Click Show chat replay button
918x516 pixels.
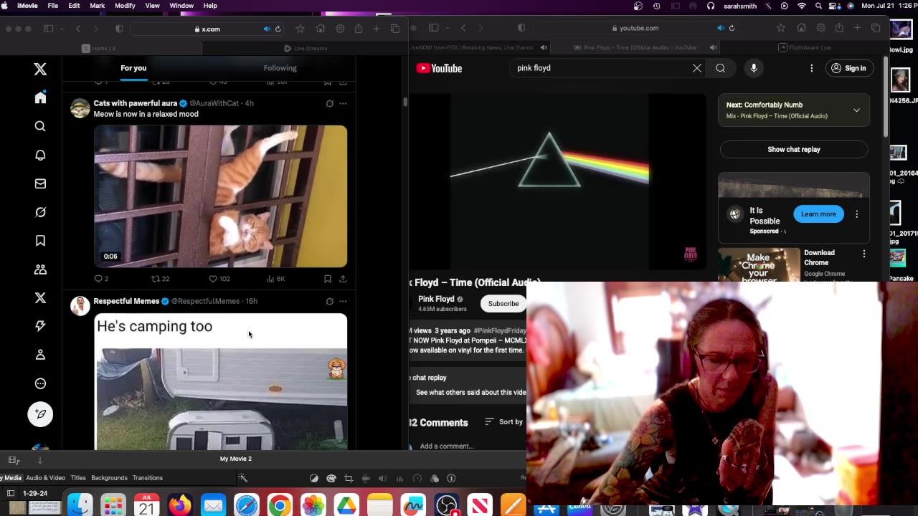click(793, 150)
